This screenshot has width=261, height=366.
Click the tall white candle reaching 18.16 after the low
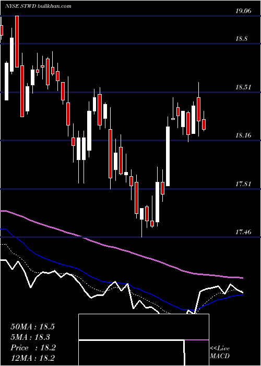click(x=168, y=156)
